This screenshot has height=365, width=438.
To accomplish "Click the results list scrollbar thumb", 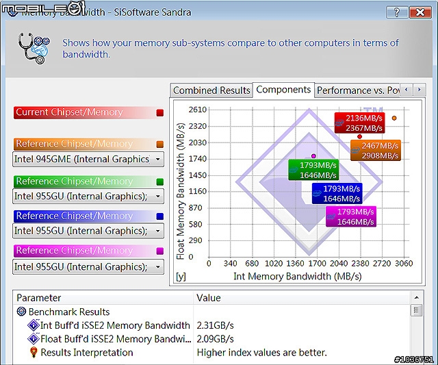I will click(x=417, y=310).
